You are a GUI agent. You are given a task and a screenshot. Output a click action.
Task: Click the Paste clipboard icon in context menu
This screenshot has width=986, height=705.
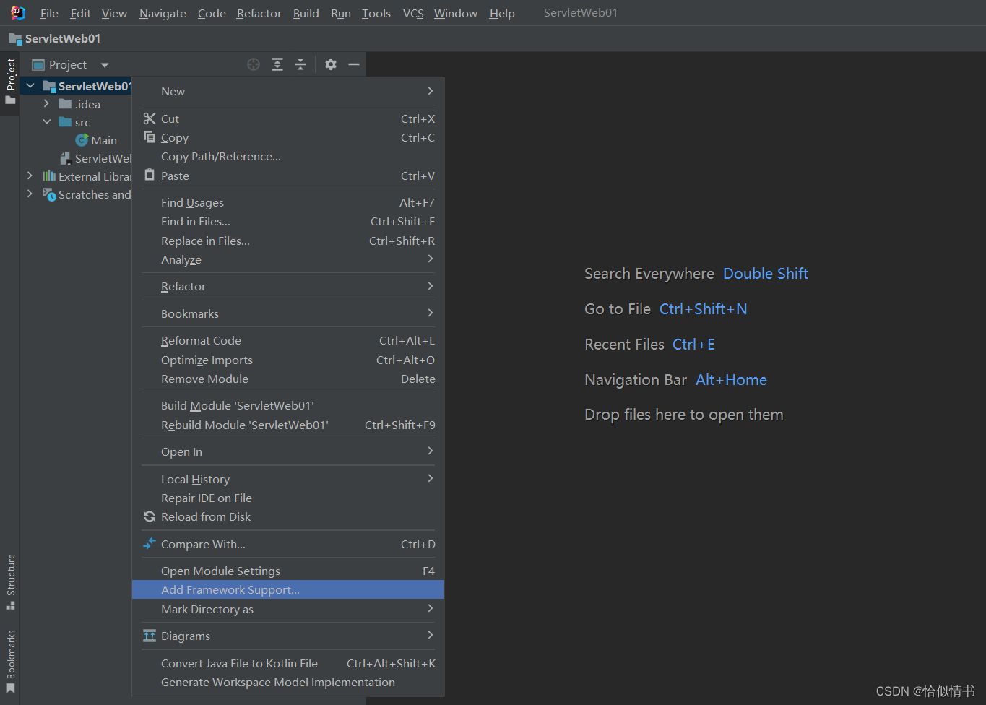(x=149, y=176)
